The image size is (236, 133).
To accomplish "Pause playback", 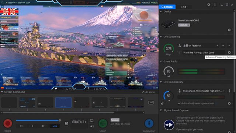I will point(32,126).
